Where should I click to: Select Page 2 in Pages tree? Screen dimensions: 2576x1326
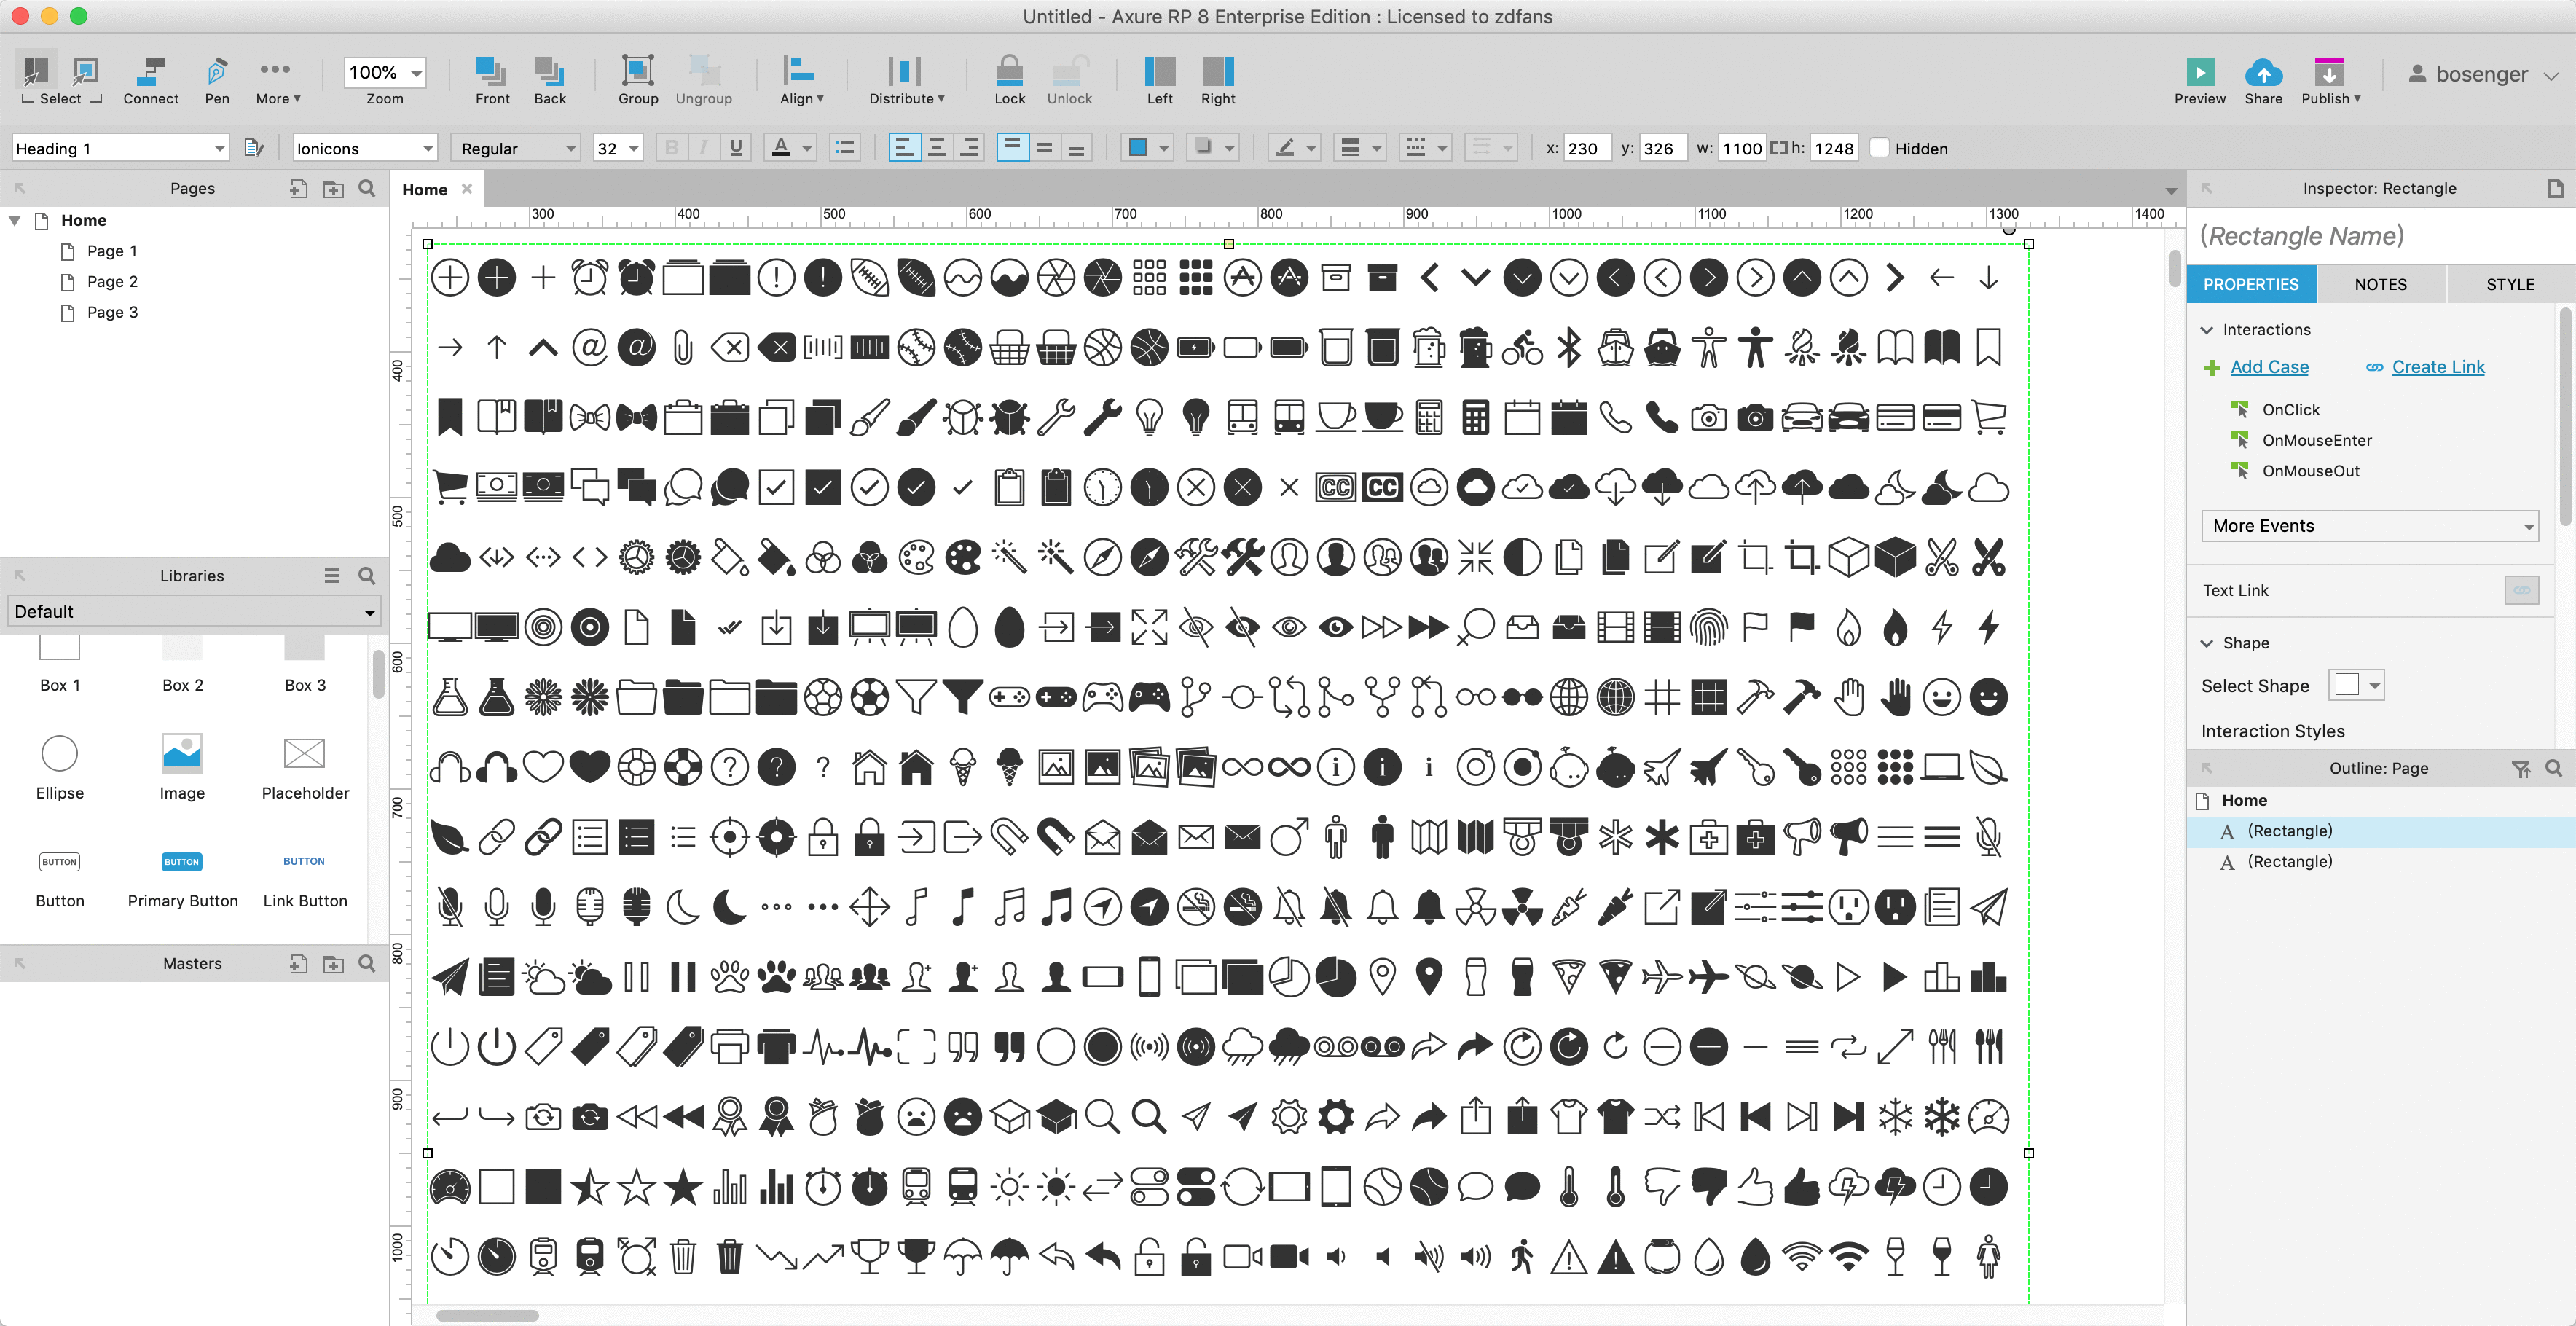point(112,282)
